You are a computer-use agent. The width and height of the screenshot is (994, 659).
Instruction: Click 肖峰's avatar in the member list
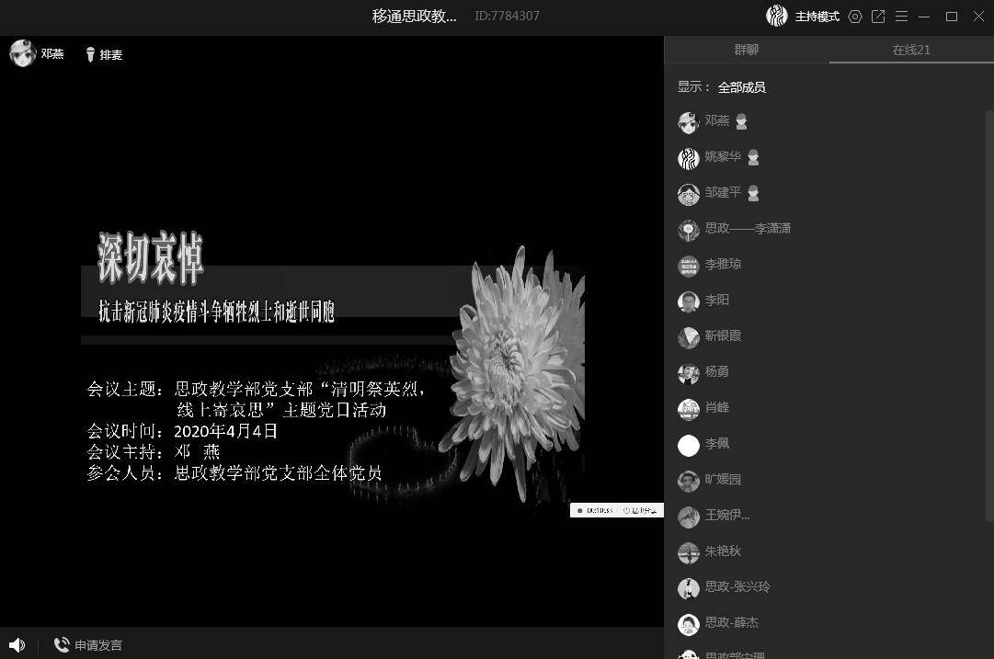689,409
